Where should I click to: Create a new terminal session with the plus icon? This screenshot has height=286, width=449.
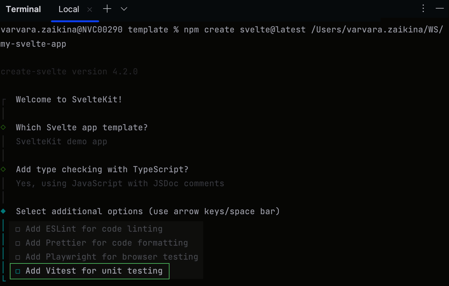point(107,9)
